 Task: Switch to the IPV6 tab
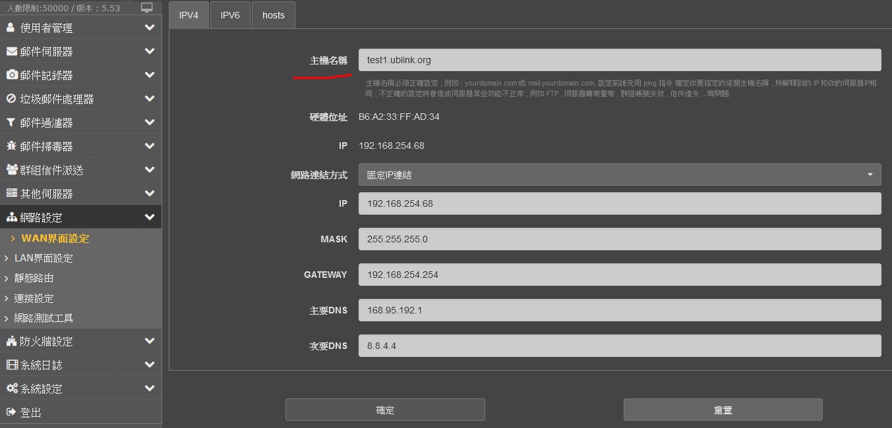(x=230, y=15)
